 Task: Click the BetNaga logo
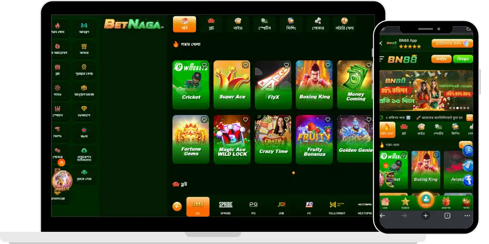pos(133,24)
